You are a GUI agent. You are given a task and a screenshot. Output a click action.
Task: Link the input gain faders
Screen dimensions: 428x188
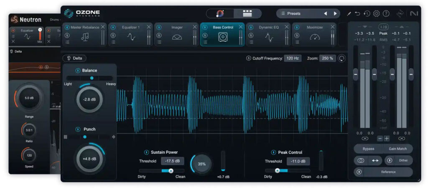point(365,139)
